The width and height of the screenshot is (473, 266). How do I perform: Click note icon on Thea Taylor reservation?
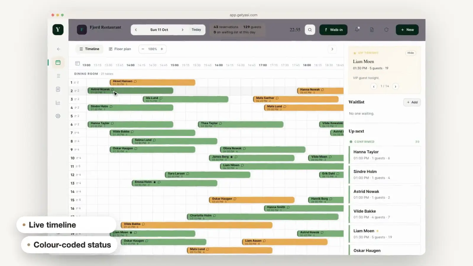click(221, 123)
